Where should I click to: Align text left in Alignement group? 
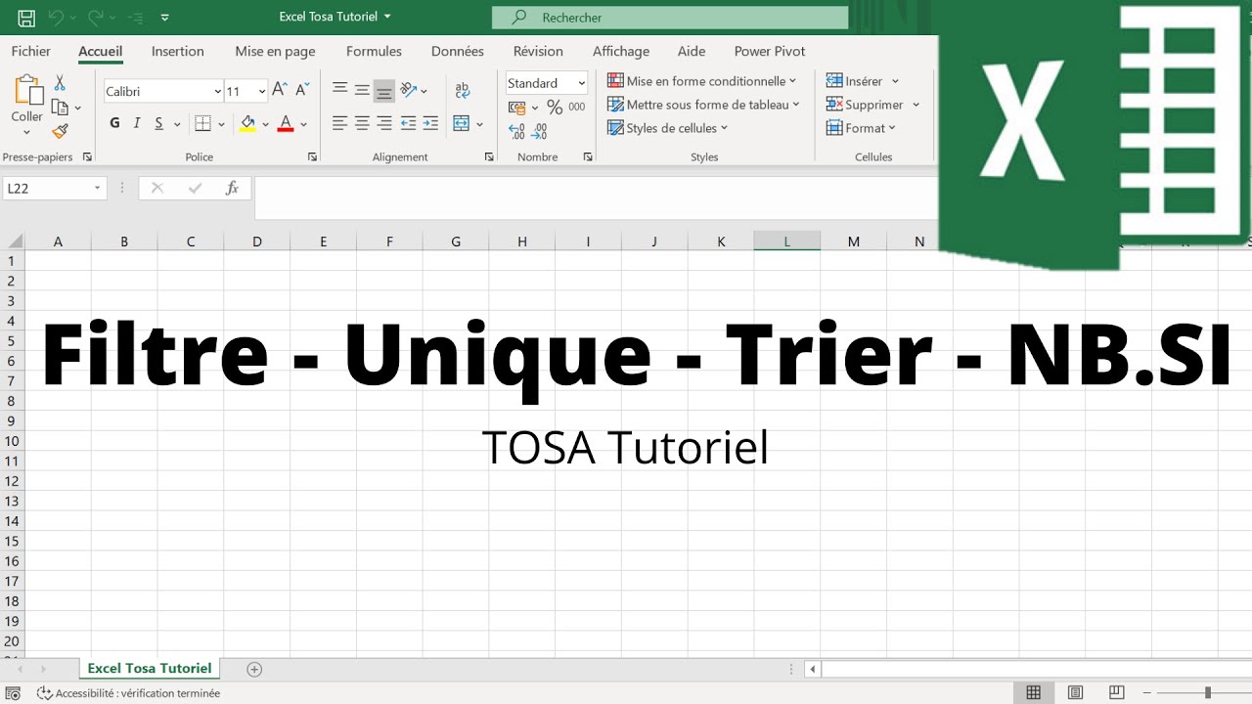coord(339,123)
